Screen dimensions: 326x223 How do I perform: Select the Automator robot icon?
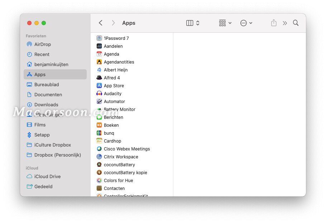[99, 102]
